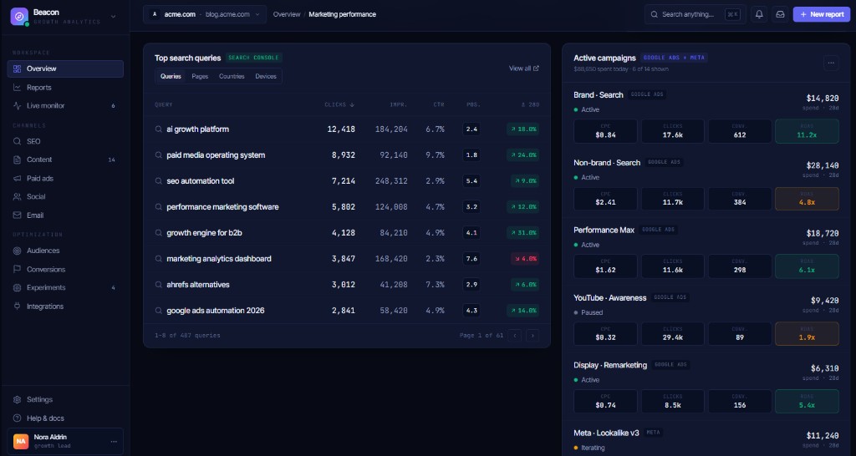Open the acme.com site selector dropdown
This screenshot has width=856, height=456.
coord(205,15)
